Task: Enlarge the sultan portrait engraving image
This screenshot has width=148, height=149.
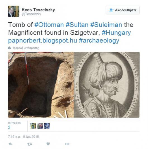Action: [x=107, y=85]
